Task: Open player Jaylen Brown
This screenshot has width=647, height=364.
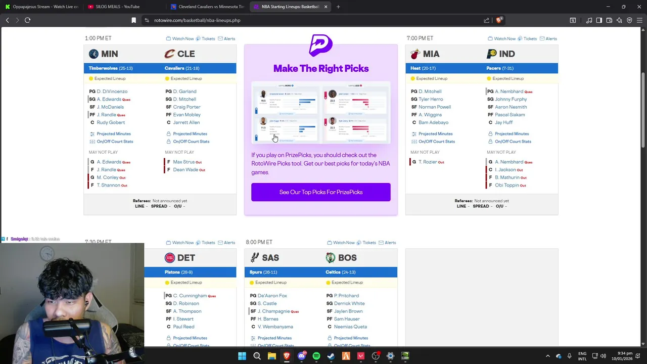Action: click(348, 311)
